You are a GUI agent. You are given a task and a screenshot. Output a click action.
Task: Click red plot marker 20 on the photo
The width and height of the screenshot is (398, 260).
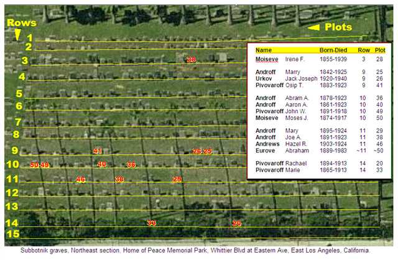coord(236,223)
